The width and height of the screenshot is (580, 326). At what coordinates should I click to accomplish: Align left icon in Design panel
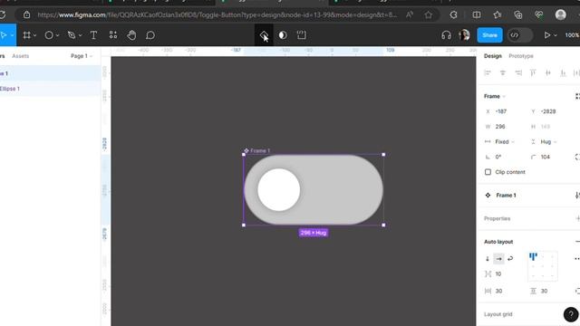[x=488, y=72]
